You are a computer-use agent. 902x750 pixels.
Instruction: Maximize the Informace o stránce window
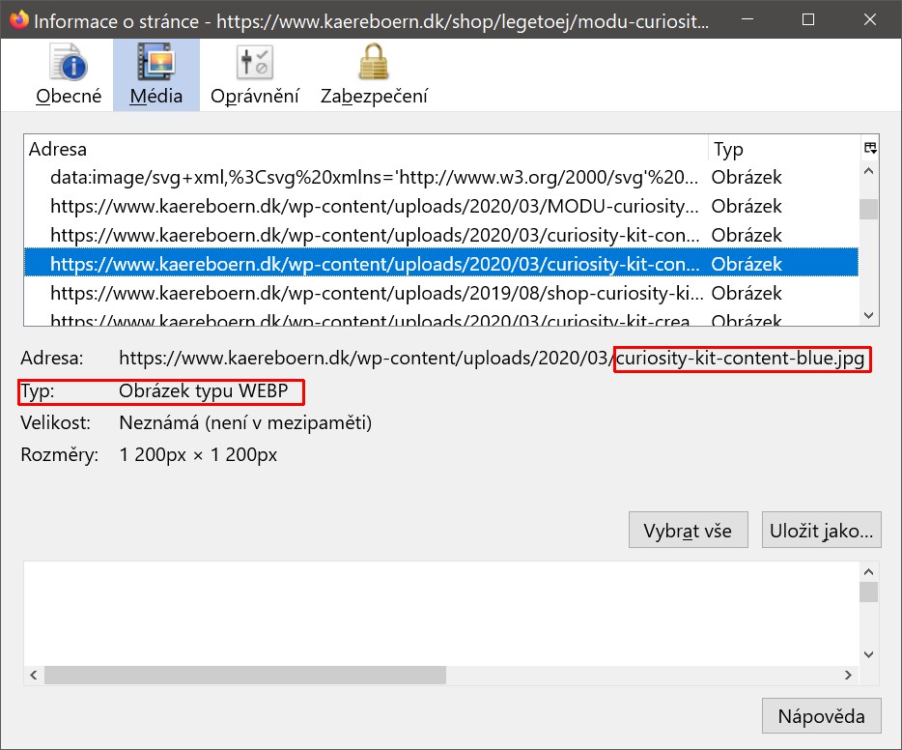(x=808, y=19)
